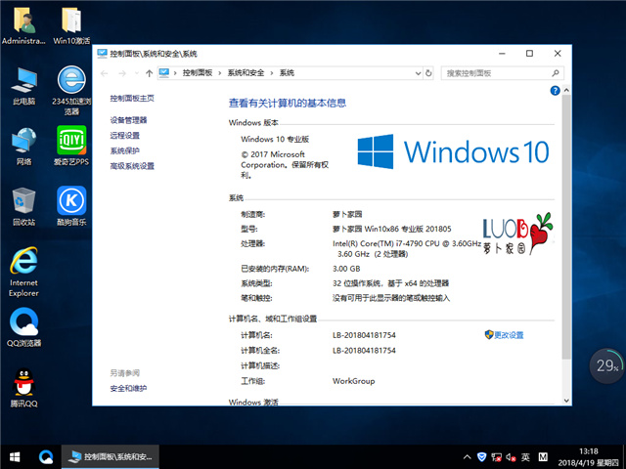This screenshot has height=469, width=626.
Task: Open 远程设置 link
Action: pos(125,135)
